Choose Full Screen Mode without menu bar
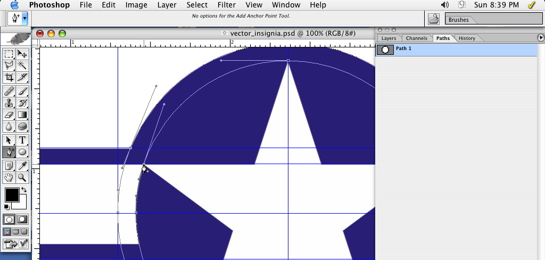545x260 pixels. point(24,232)
